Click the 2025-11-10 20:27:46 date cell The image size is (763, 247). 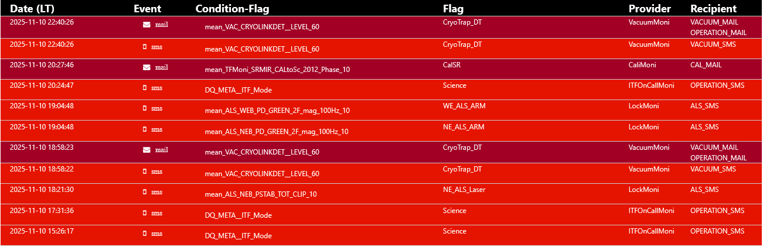(x=42, y=65)
